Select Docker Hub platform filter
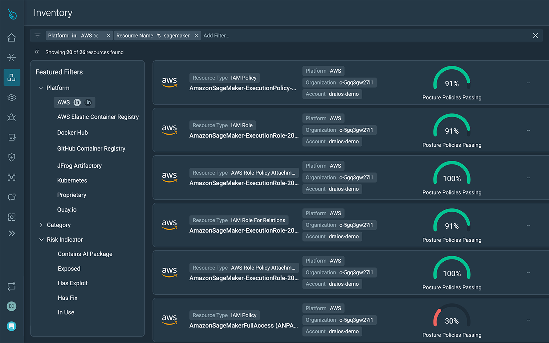This screenshot has width=549, height=343. pyautogui.click(x=73, y=132)
